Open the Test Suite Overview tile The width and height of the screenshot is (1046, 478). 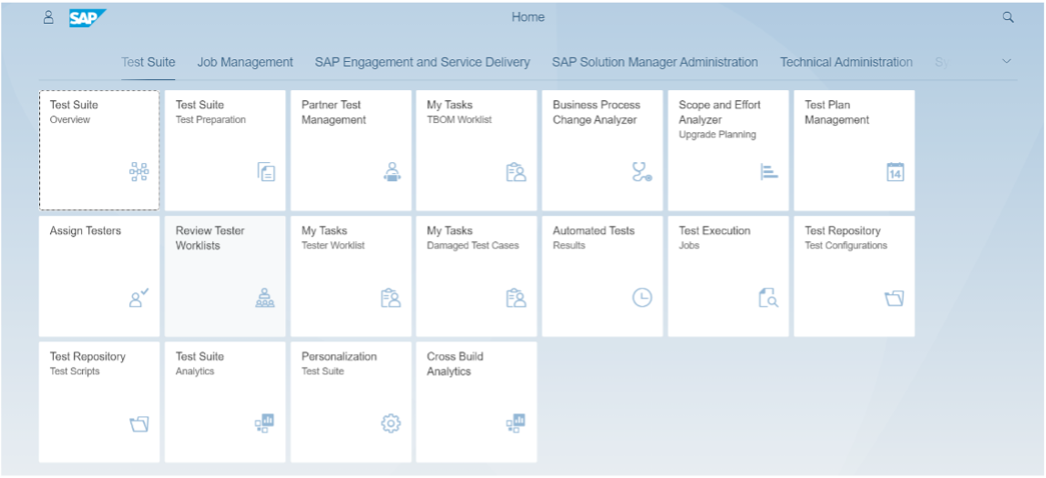(x=99, y=150)
